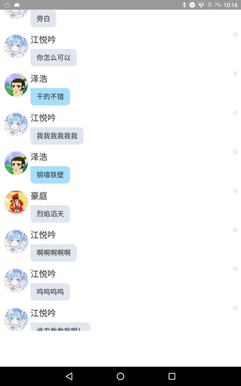This screenshot has height=386, width=241.
Task: Tap the Android home circle icon
Action: (x=120, y=376)
